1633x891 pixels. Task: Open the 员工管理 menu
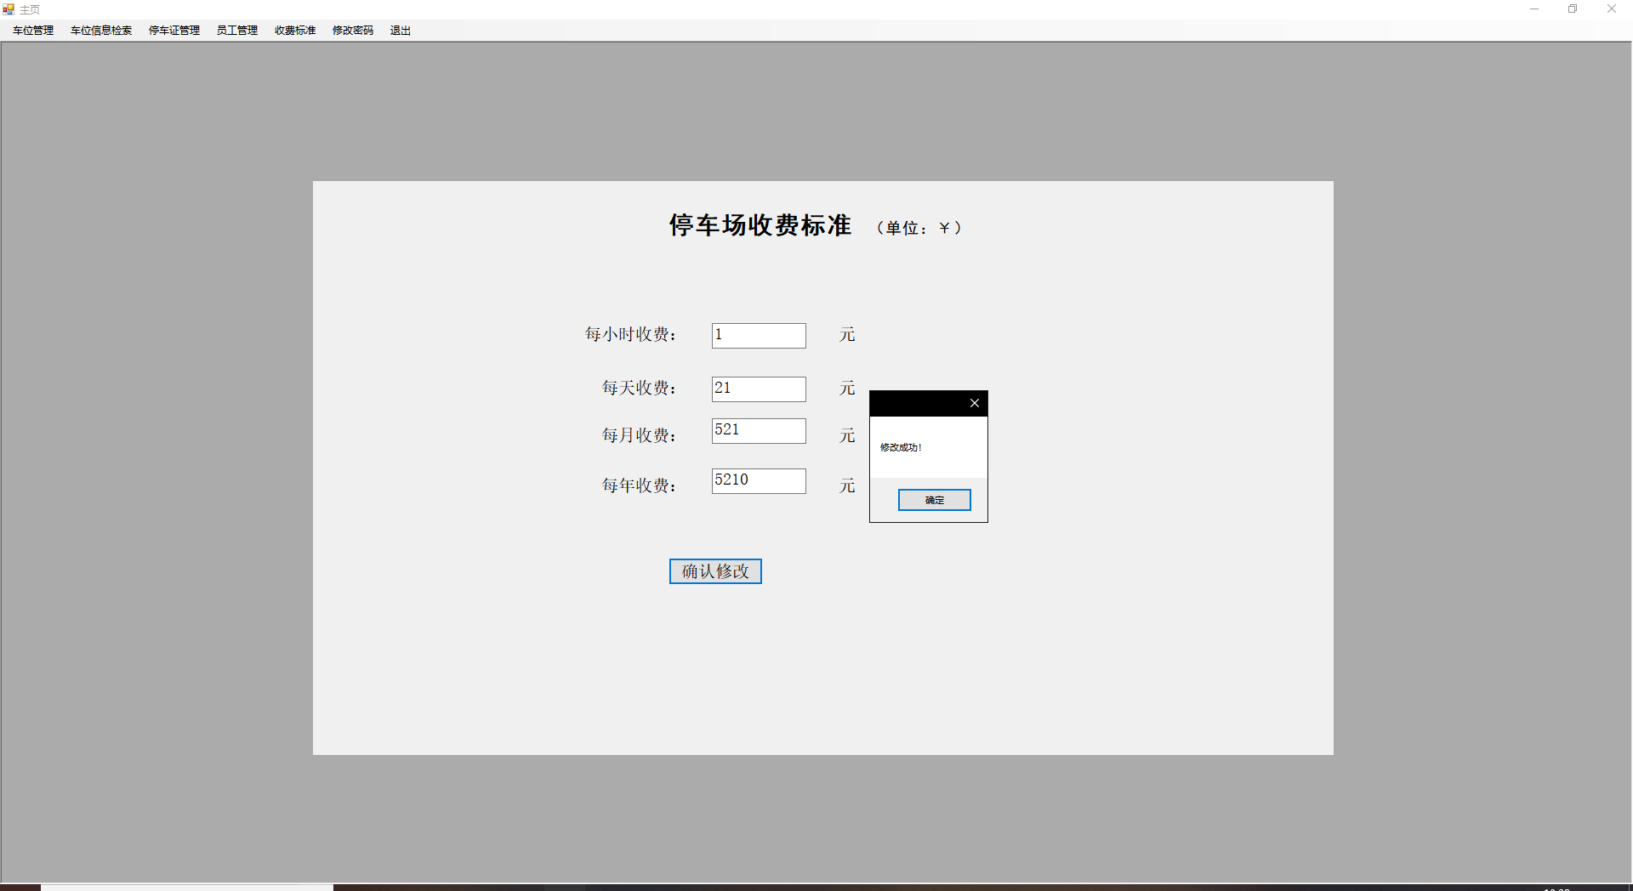237,31
